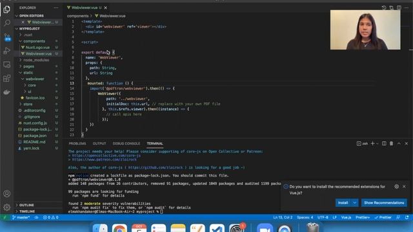
Task: Split the terminal panel
Action: click(384, 143)
